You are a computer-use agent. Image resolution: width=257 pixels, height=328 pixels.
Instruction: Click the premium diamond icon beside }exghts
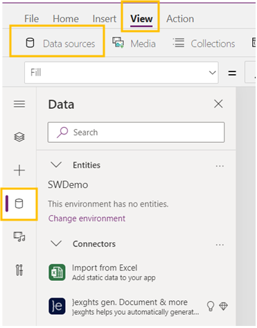223,306
